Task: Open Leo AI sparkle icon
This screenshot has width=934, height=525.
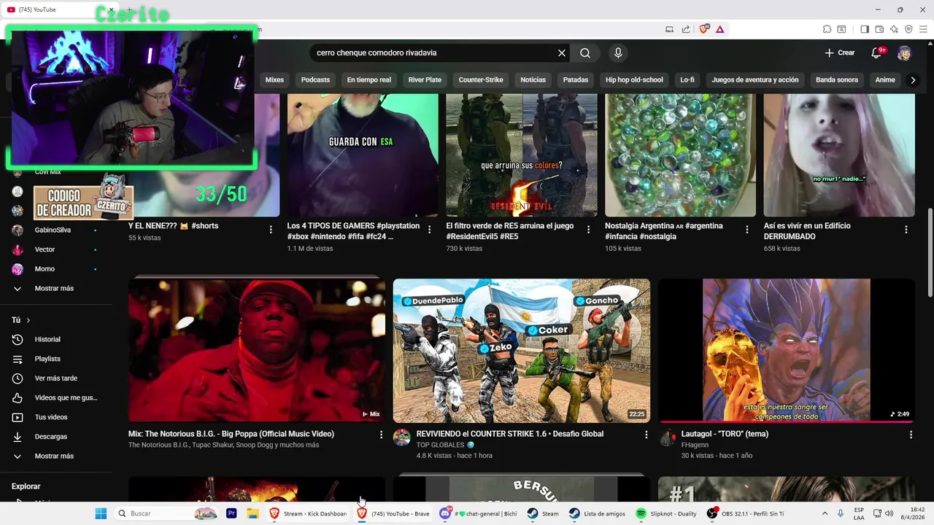Action: [x=894, y=29]
